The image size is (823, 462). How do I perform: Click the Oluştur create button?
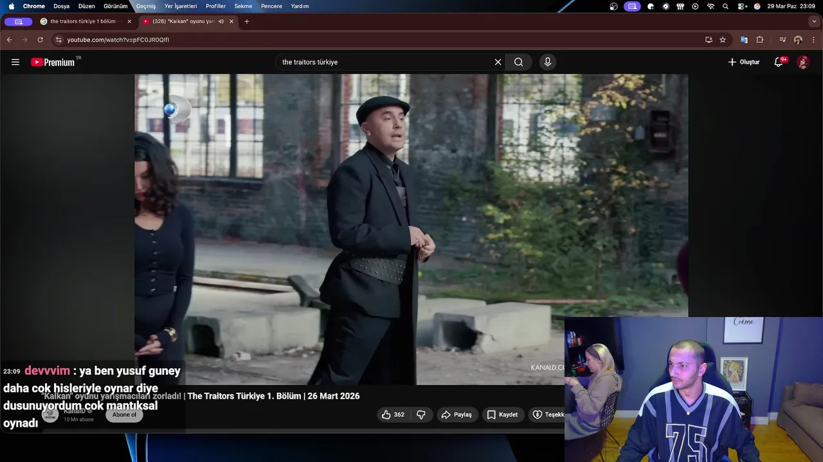click(744, 62)
